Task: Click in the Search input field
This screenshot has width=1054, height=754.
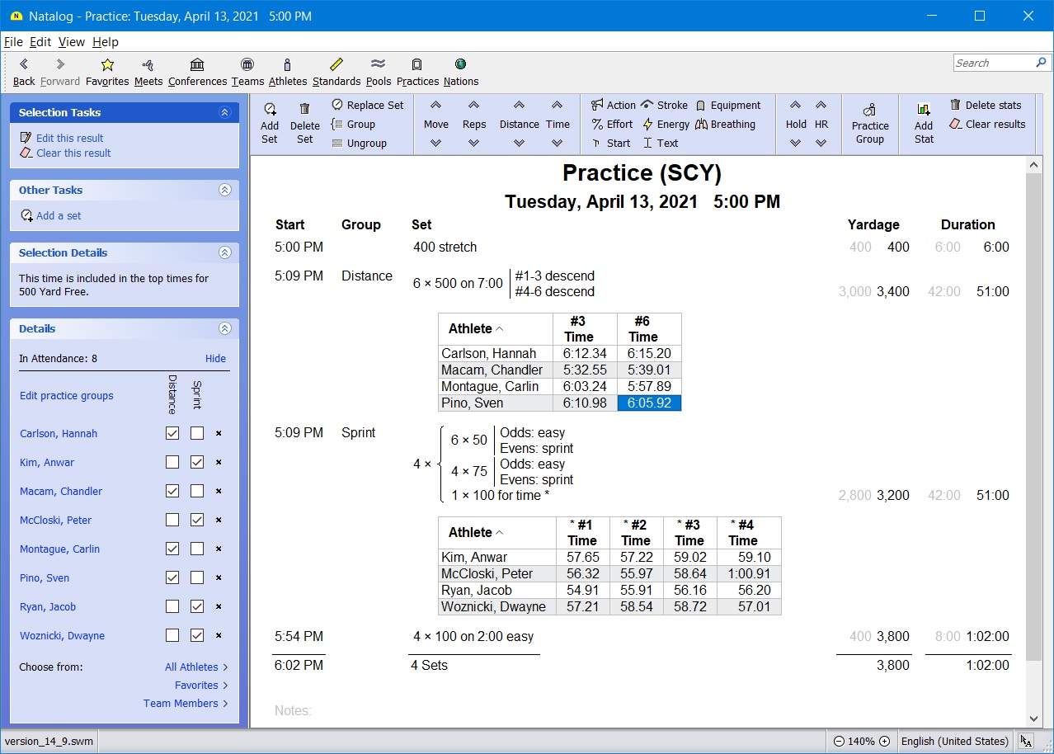Action: (x=993, y=63)
